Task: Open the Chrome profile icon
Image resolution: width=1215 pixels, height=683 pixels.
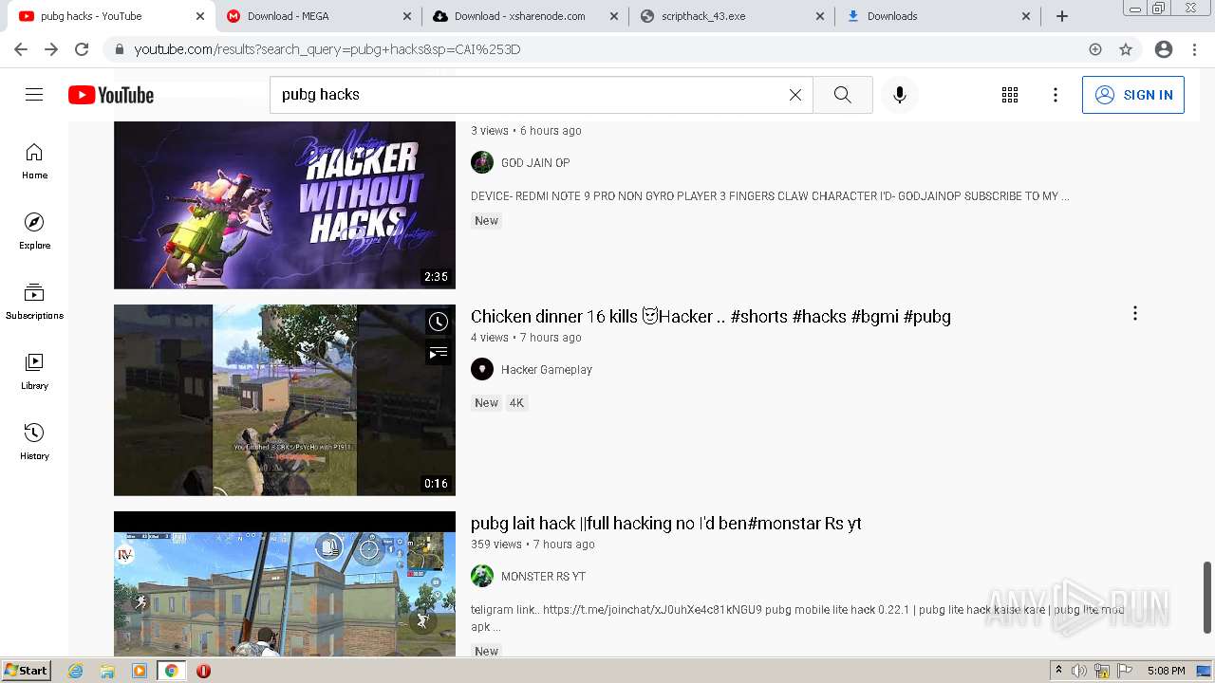Action: coord(1163,49)
